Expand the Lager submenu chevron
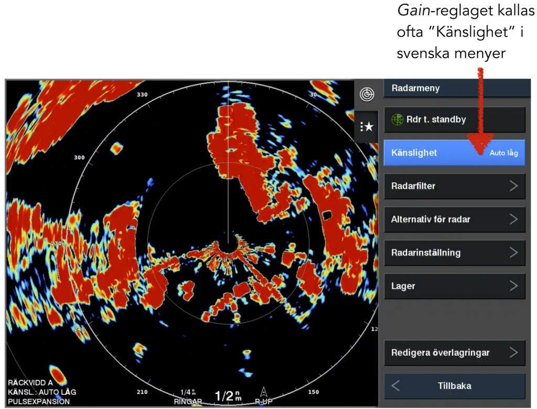Image resolution: width=537 pixels, height=409 pixels. coord(513,286)
